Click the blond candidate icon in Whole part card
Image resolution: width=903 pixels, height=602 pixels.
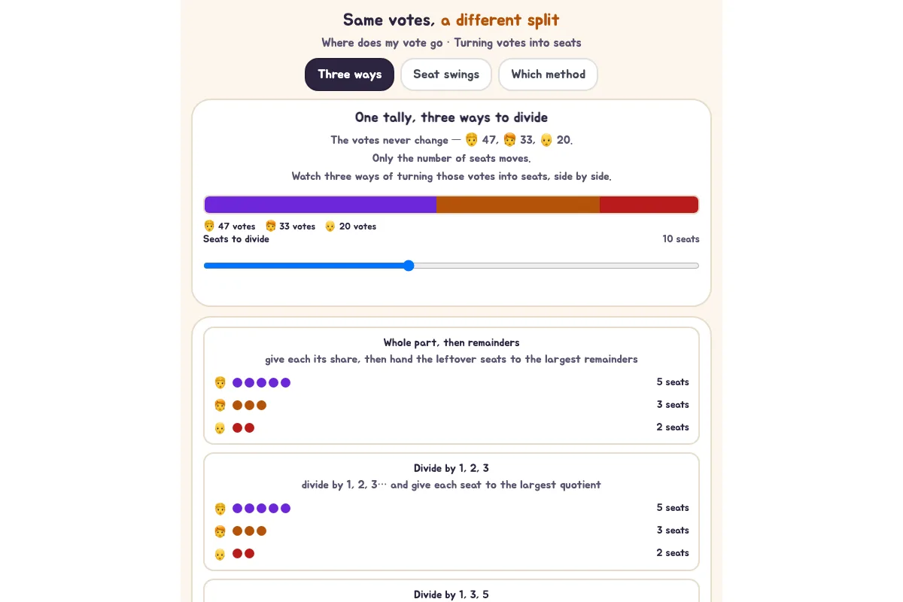[220, 382]
